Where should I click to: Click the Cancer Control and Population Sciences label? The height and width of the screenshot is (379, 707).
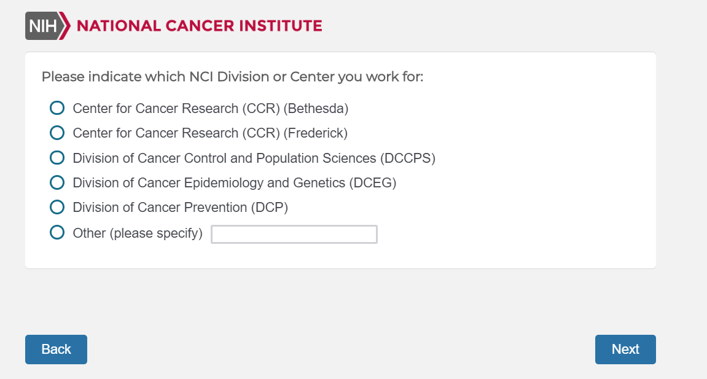tap(254, 158)
